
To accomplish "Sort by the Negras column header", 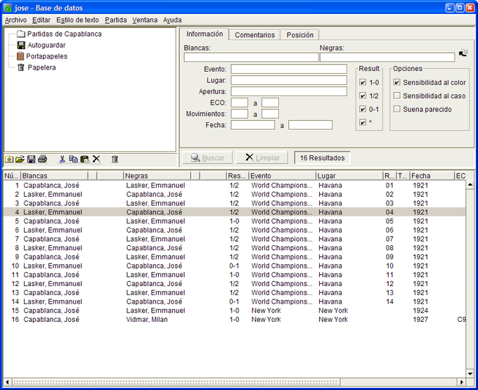I will point(157,176).
